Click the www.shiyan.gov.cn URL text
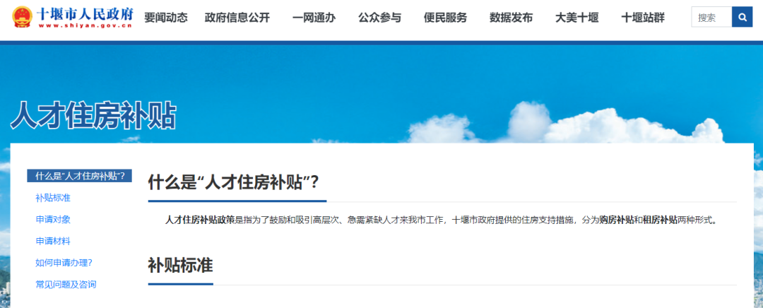 (x=85, y=26)
